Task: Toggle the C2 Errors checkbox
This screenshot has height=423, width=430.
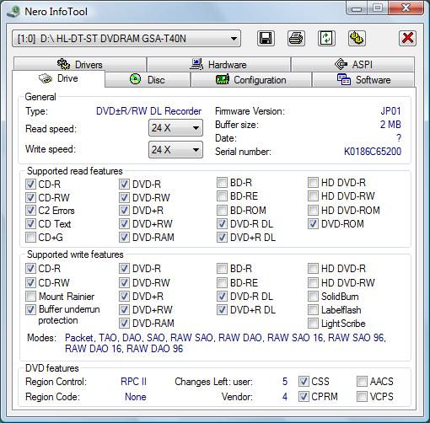Action: (30, 211)
